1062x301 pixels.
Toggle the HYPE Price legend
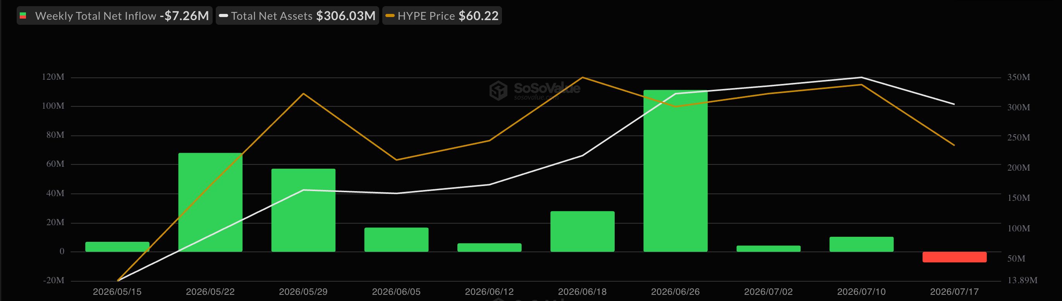coord(442,15)
